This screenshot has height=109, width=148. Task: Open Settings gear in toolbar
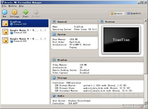click(x=15, y=12)
